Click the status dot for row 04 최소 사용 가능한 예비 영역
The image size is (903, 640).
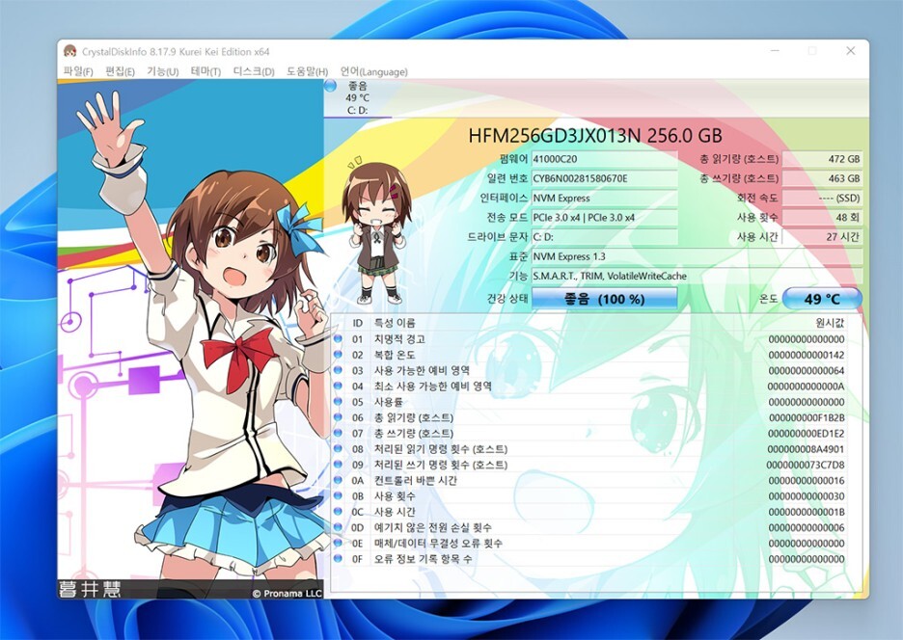338,386
